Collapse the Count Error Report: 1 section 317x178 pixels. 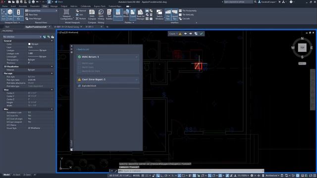coord(137,80)
